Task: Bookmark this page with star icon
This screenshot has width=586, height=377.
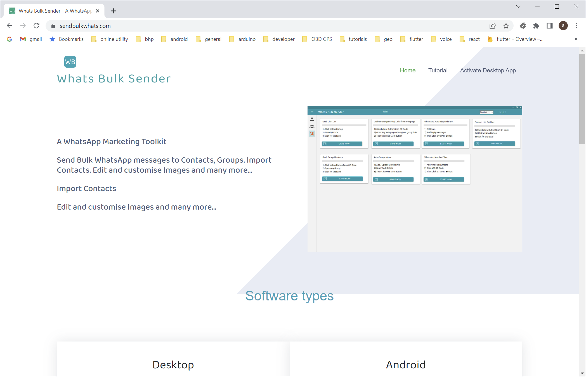Action: [x=506, y=26]
